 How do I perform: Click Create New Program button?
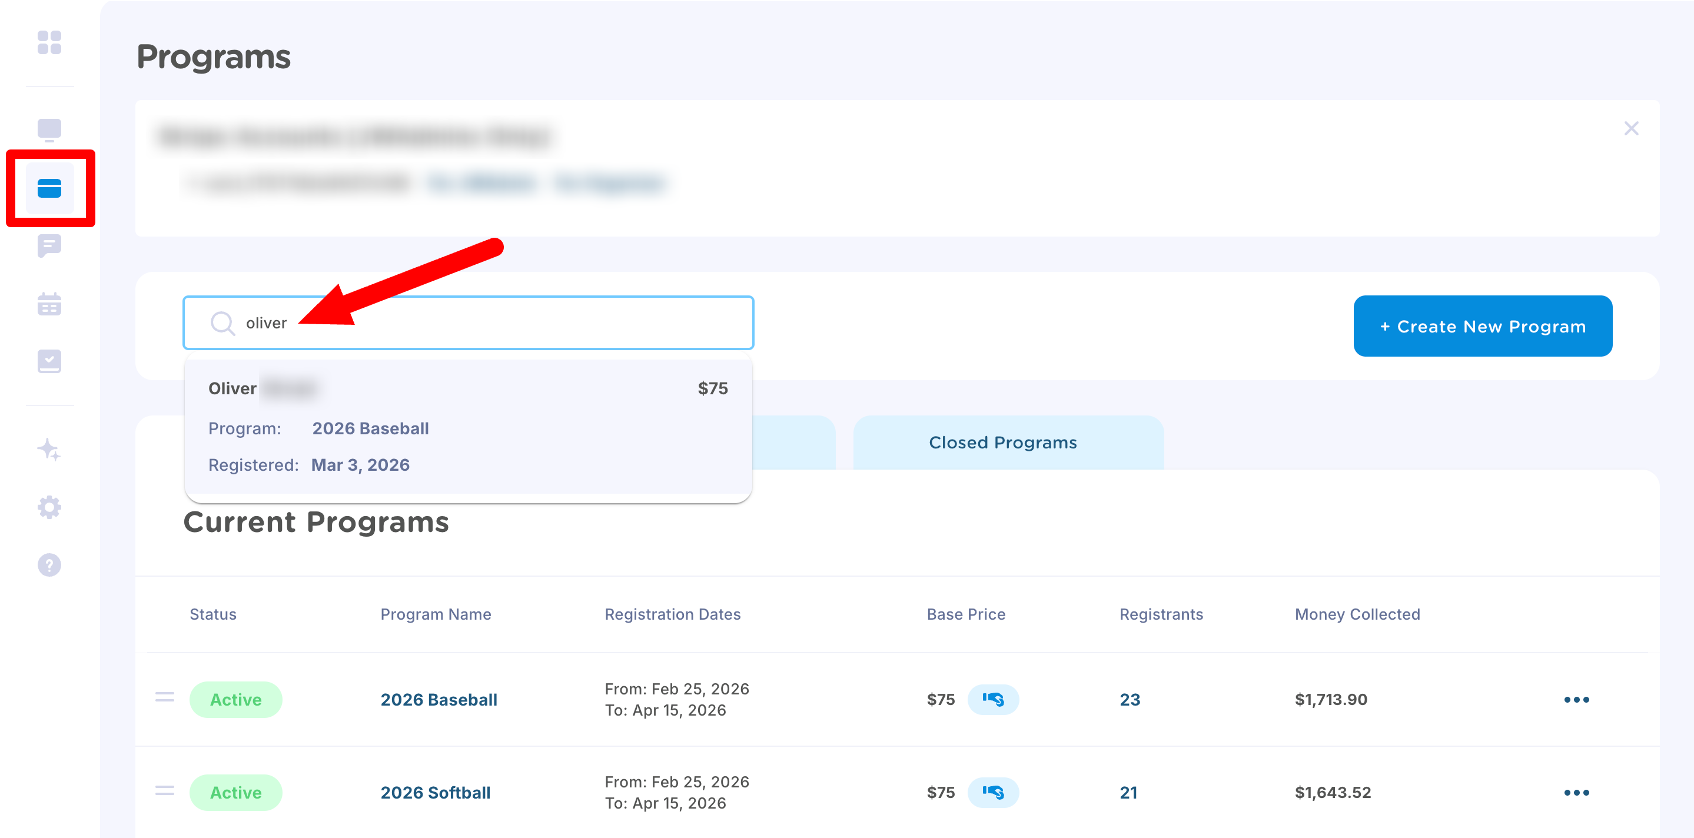(1482, 326)
